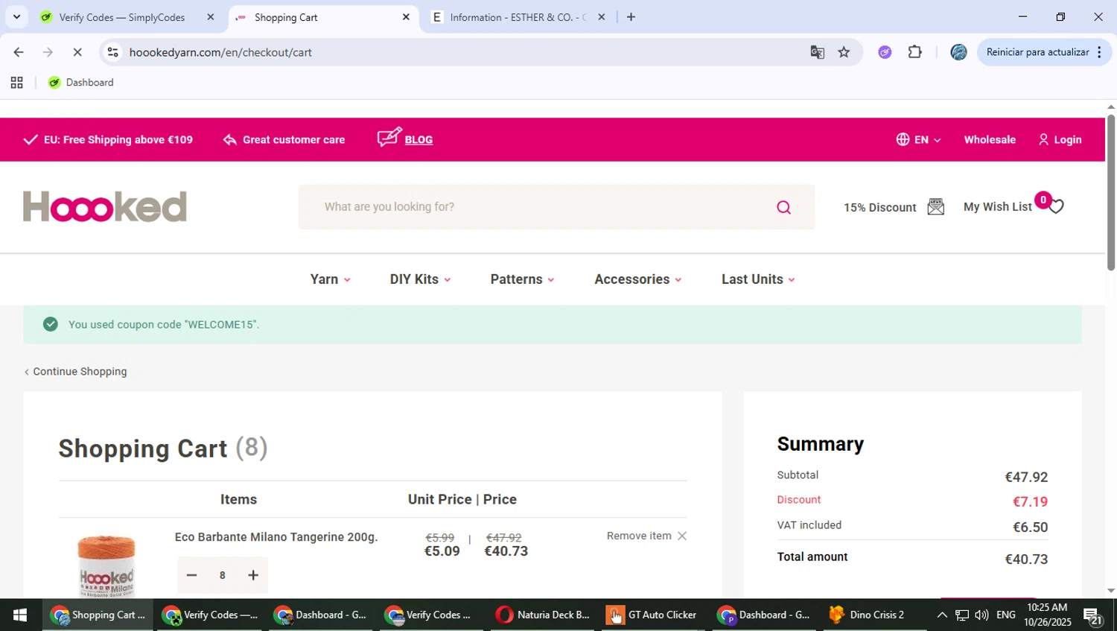View site information icon in address bar

tap(112, 52)
